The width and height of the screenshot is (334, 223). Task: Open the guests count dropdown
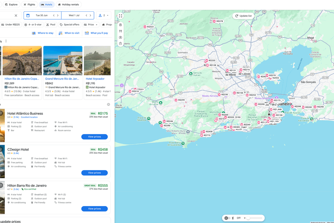tap(104, 15)
